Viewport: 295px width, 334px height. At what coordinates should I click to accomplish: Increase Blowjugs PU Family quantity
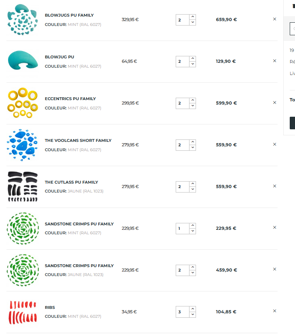192,17
